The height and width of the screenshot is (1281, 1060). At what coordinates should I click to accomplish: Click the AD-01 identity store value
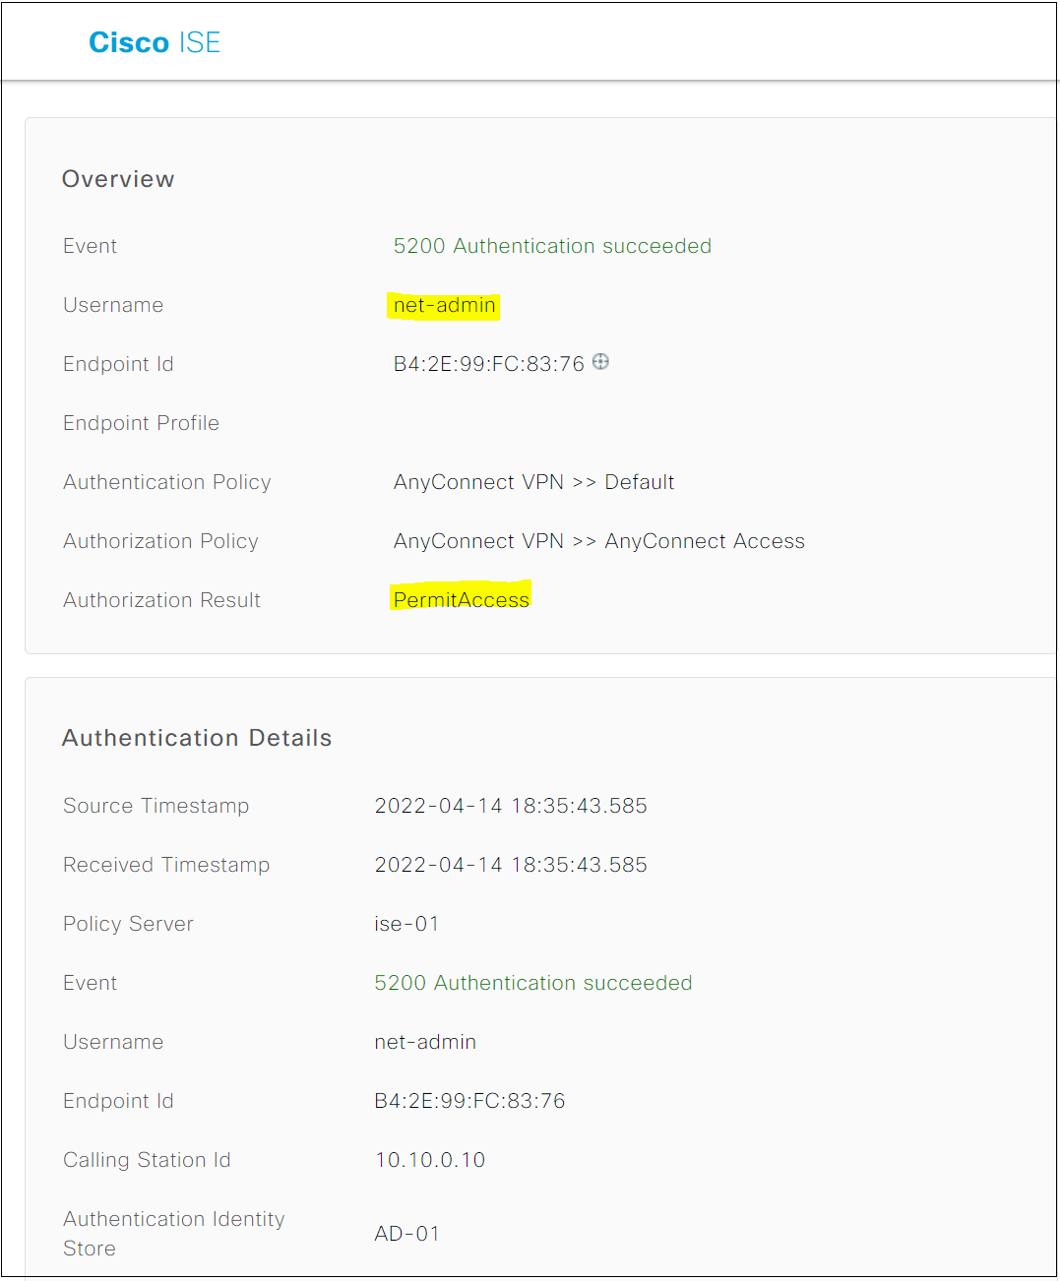406,1234
